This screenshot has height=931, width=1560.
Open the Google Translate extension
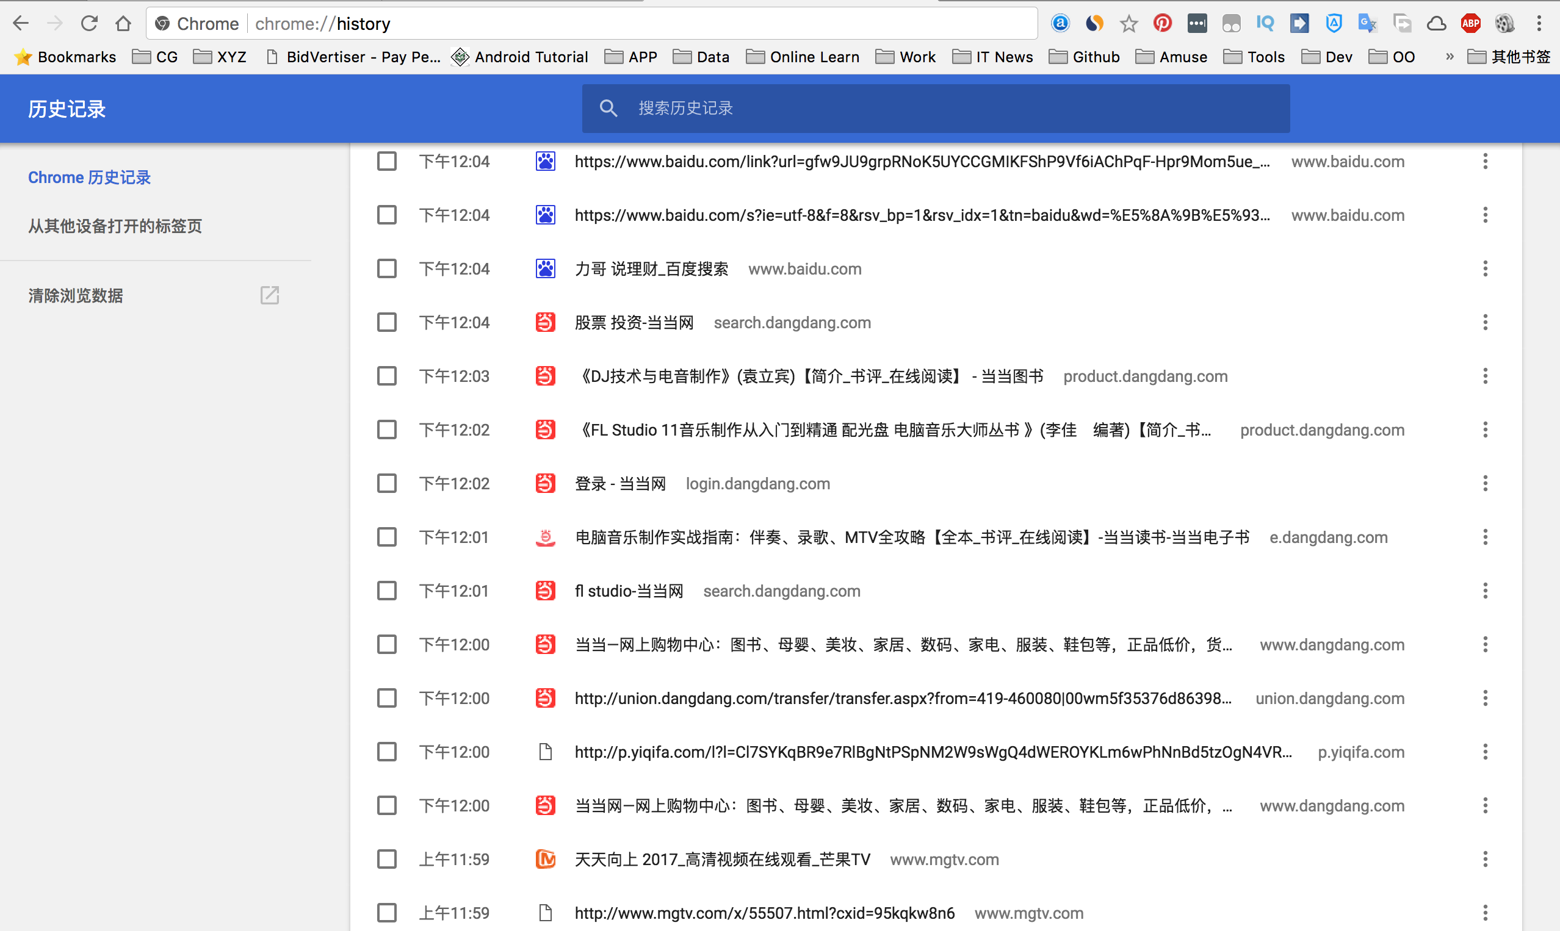(1367, 24)
